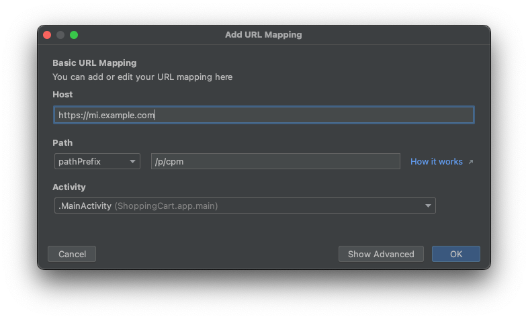528x319 pixels.
Task: Expand the .MainActivity selection dropdown
Action: (245, 206)
